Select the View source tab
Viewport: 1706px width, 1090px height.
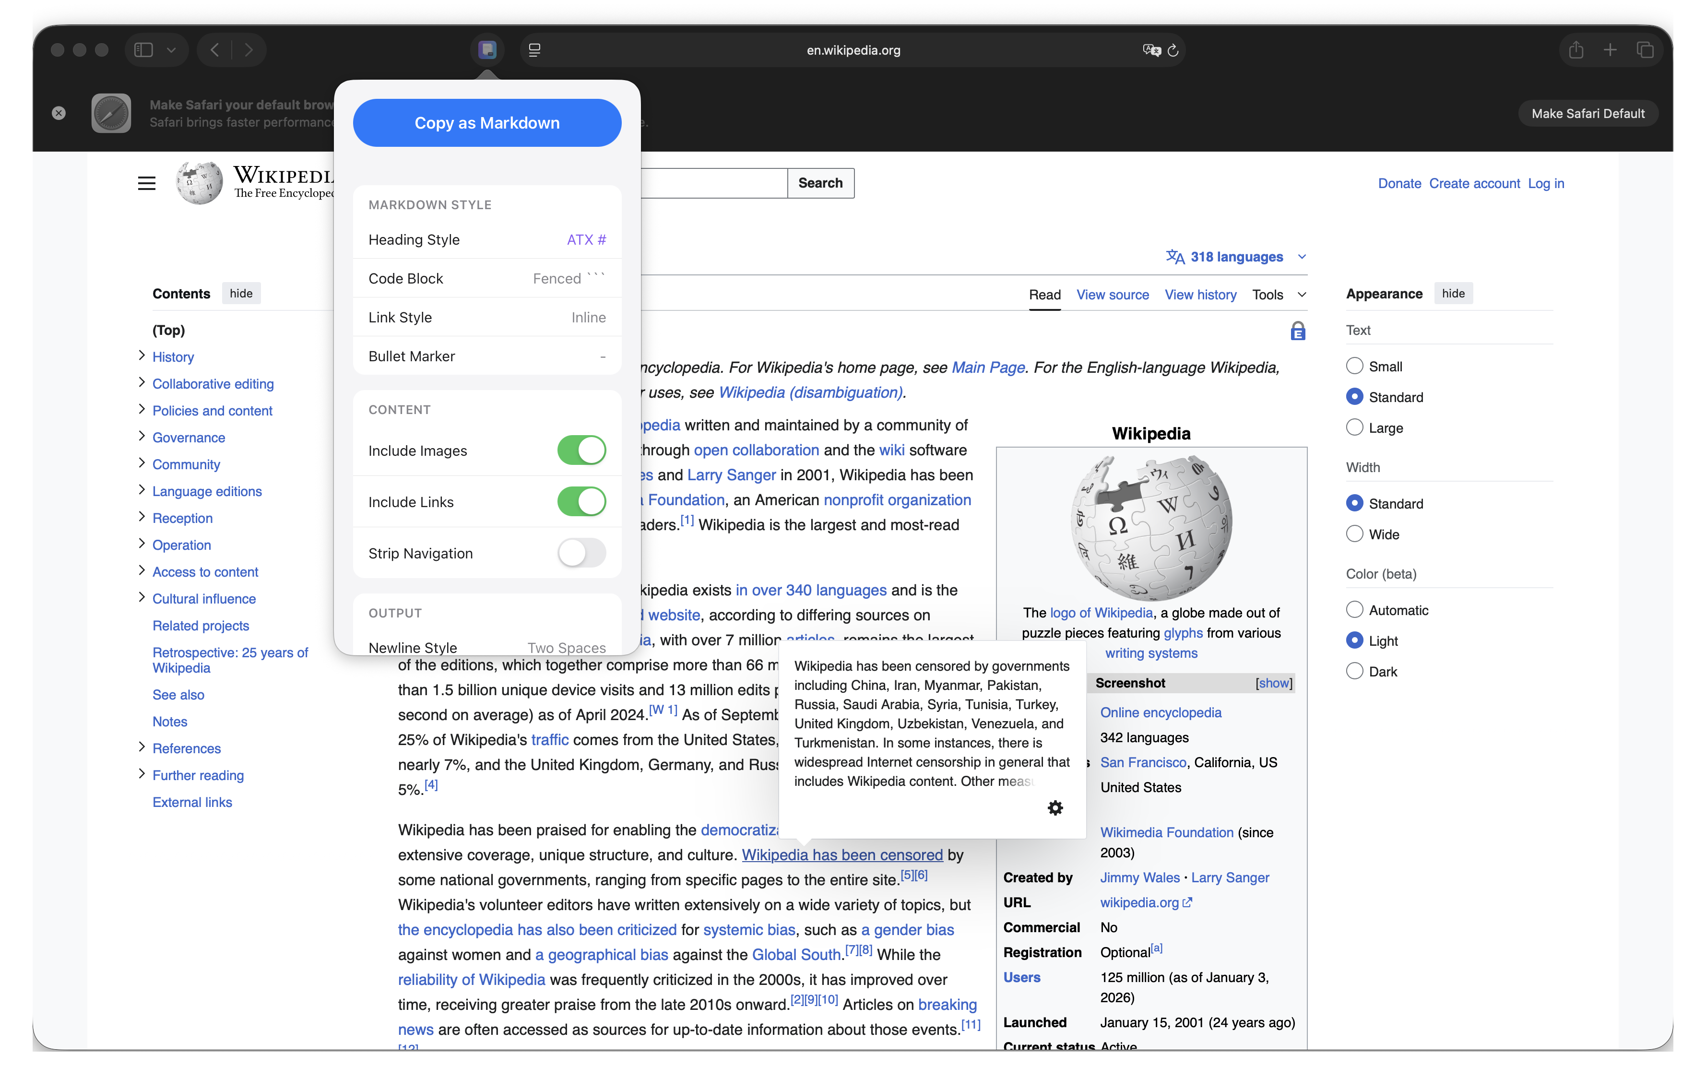(x=1112, y=295)
